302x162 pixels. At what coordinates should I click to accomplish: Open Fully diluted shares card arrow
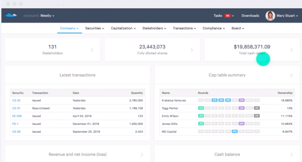coord(192,50)
